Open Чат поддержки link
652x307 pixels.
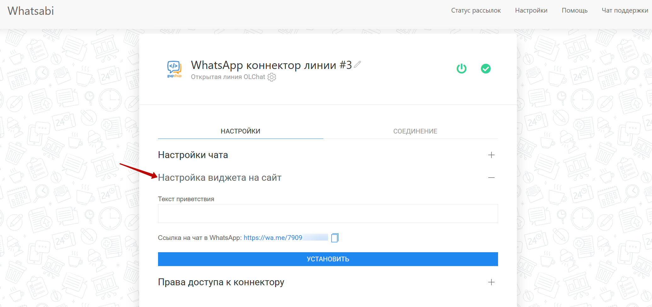pyautogui.click(x=625, y=10)
